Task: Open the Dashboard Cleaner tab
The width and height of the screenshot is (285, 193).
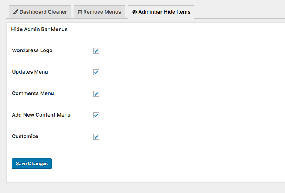Action: pyautogui.click(x=40, y=12)
